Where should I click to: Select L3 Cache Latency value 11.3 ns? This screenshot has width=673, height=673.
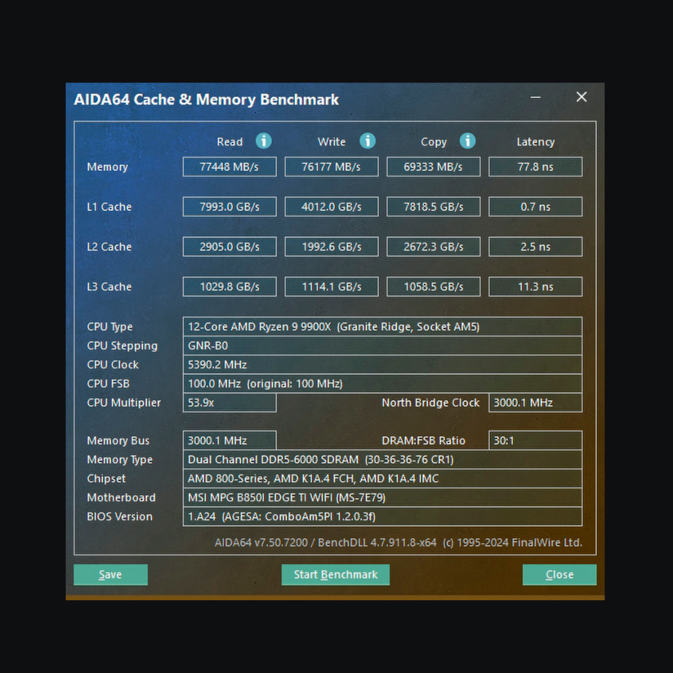[x=536, y=287]
